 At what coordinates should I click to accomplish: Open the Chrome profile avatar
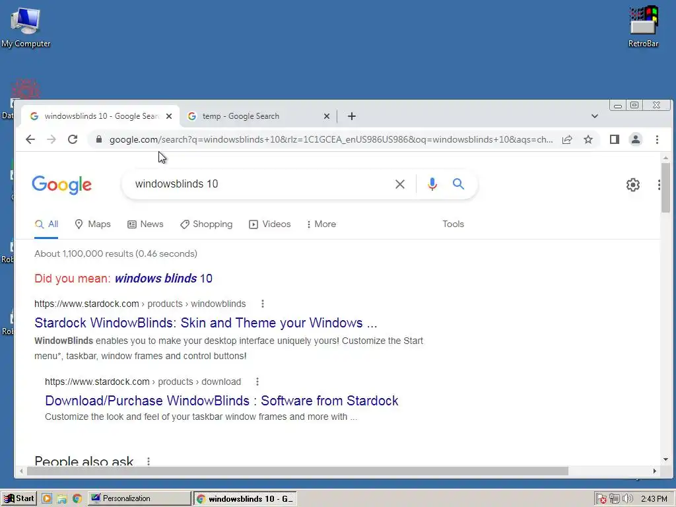click(636, 139)
